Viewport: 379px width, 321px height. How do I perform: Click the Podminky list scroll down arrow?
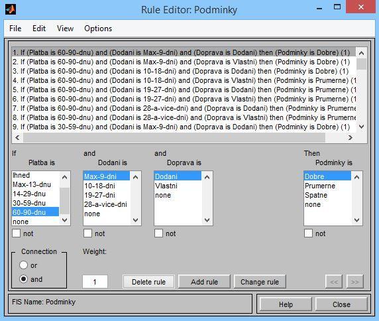click(x=356, y=220)
